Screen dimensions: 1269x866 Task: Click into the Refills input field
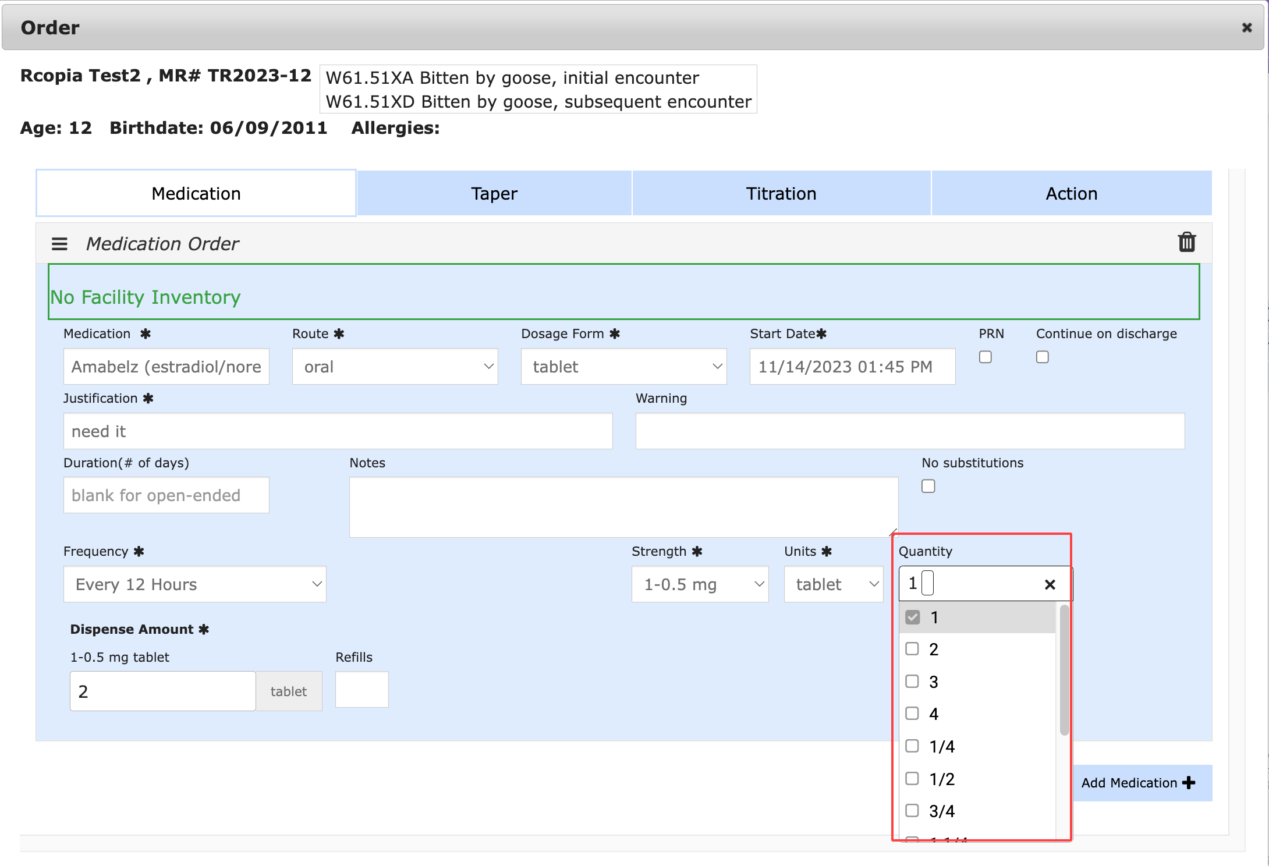pyautogui.click(x=361, y=690)
